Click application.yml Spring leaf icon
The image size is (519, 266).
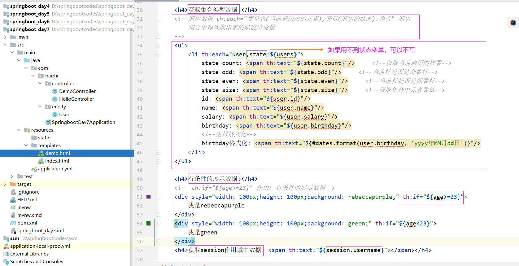(x=34, y=169)
